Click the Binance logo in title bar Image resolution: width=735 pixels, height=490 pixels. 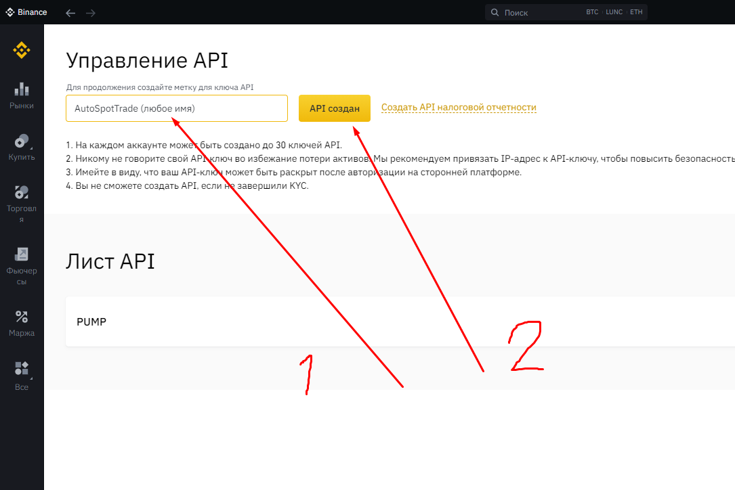(x=26, y=12)
